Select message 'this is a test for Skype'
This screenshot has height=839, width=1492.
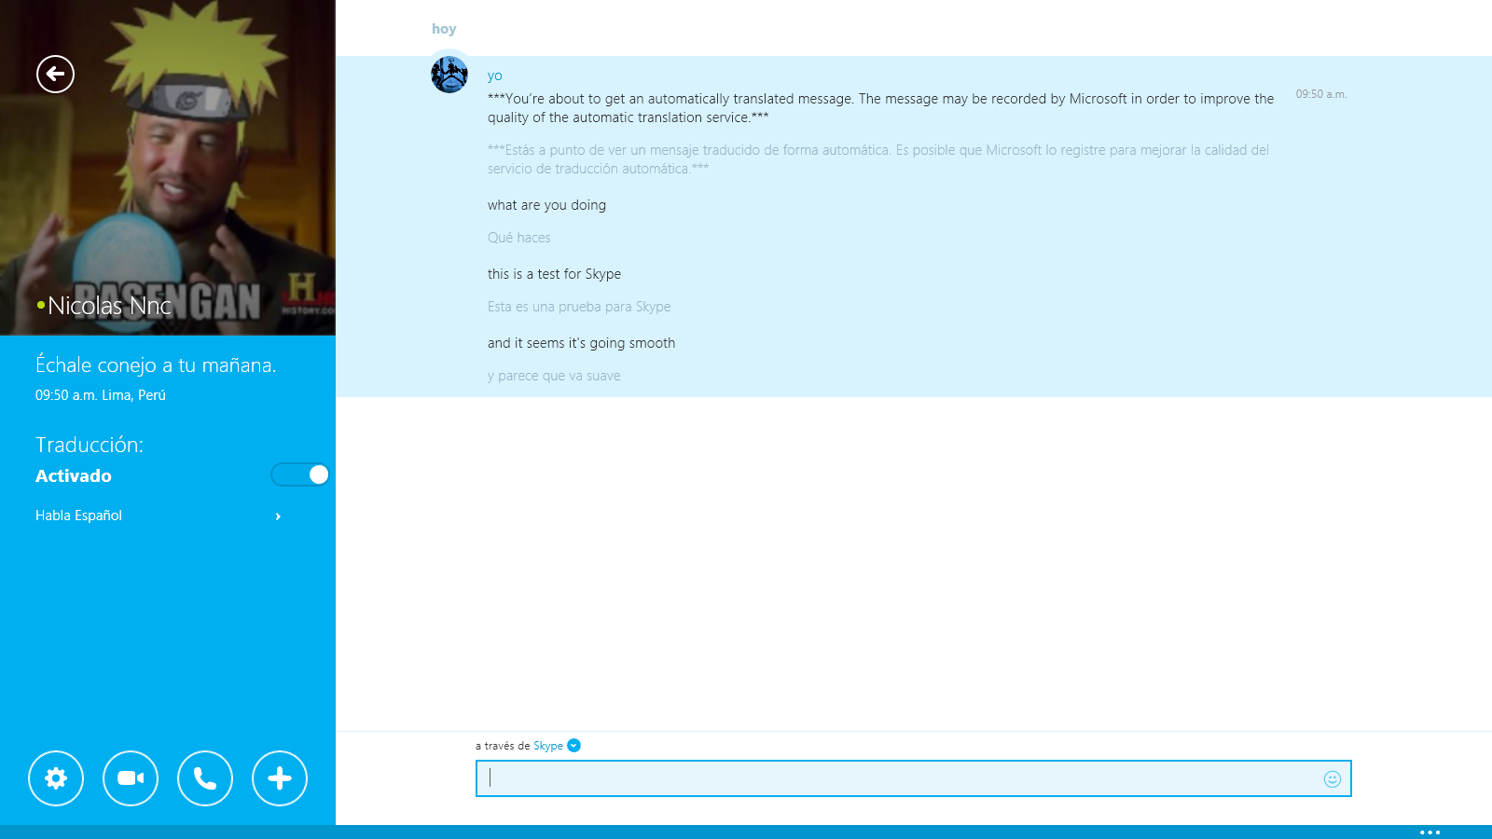click(x=554, y=274)
